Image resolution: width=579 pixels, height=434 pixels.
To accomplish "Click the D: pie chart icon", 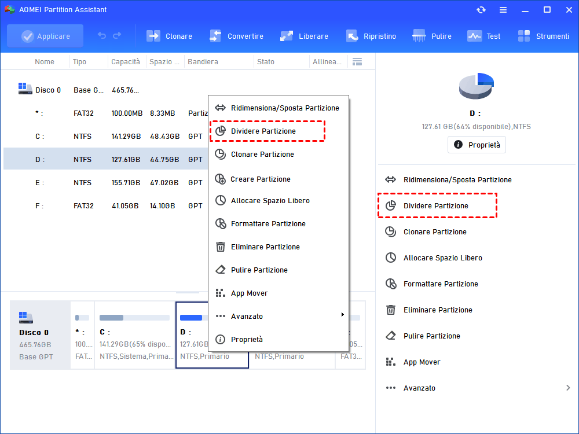I will 477,86.
